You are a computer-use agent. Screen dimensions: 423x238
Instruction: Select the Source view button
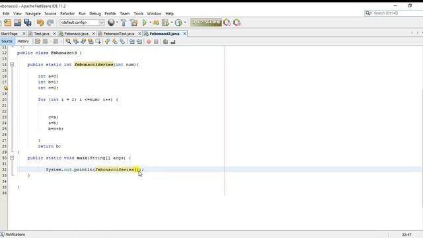(x=7, y=41)
